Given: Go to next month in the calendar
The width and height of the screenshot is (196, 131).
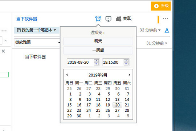Looking at the screenshot, I should point(129,75).
